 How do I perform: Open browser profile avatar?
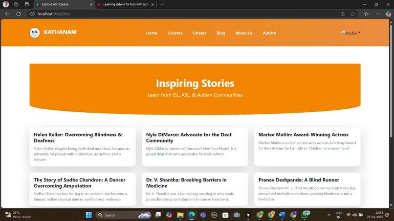pyautogui.click(x=6, y=4)
